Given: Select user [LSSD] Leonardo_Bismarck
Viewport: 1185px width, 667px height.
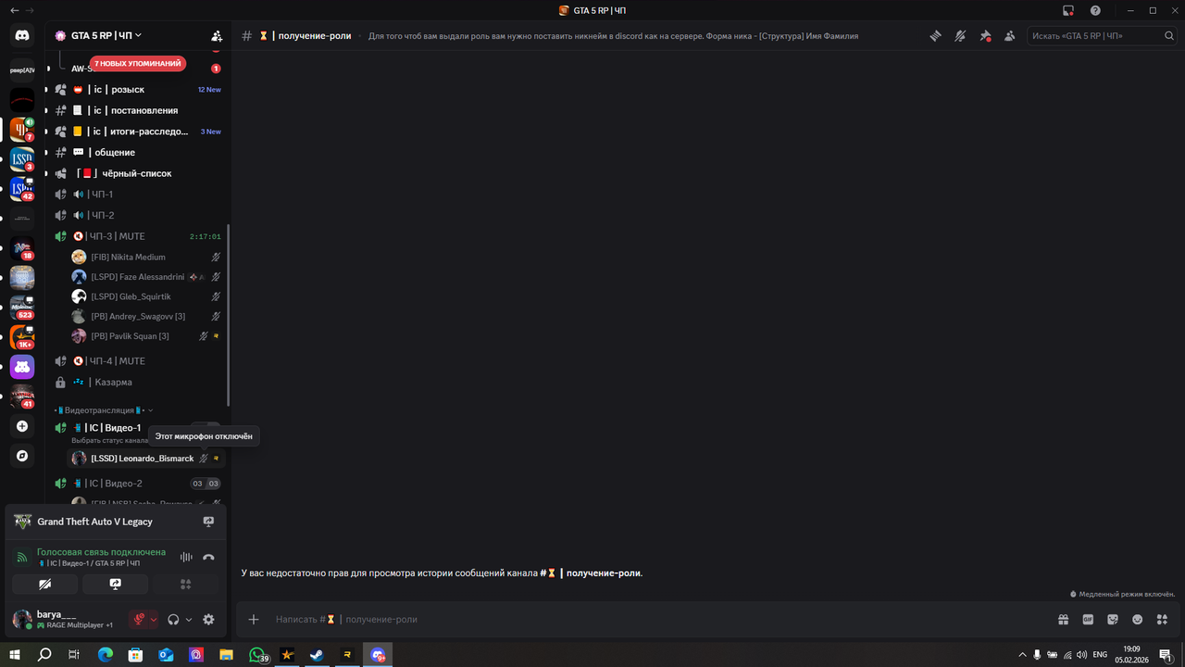Looking at the screenshot, I should [146, 459].
